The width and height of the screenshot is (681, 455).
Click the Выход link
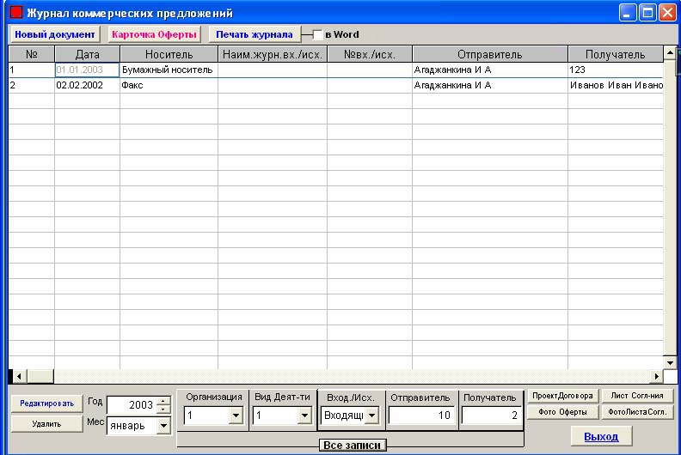click(x=601, y=436)
